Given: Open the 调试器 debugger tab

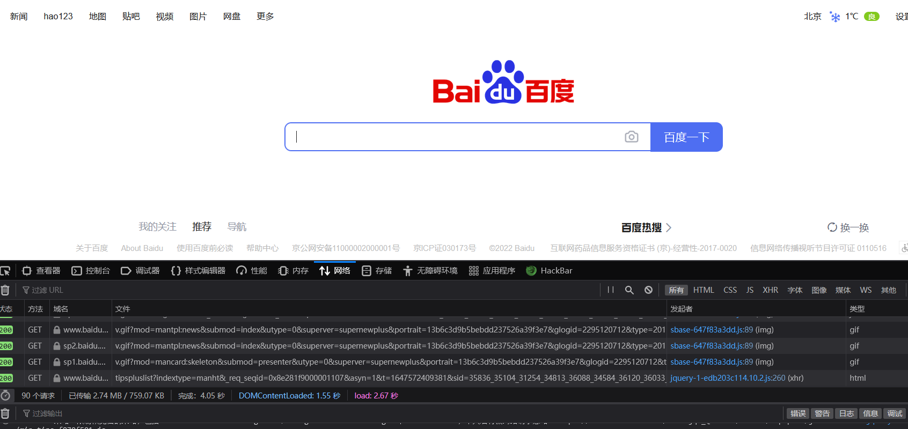Looking at the screenshot, I should click(140, 271).
